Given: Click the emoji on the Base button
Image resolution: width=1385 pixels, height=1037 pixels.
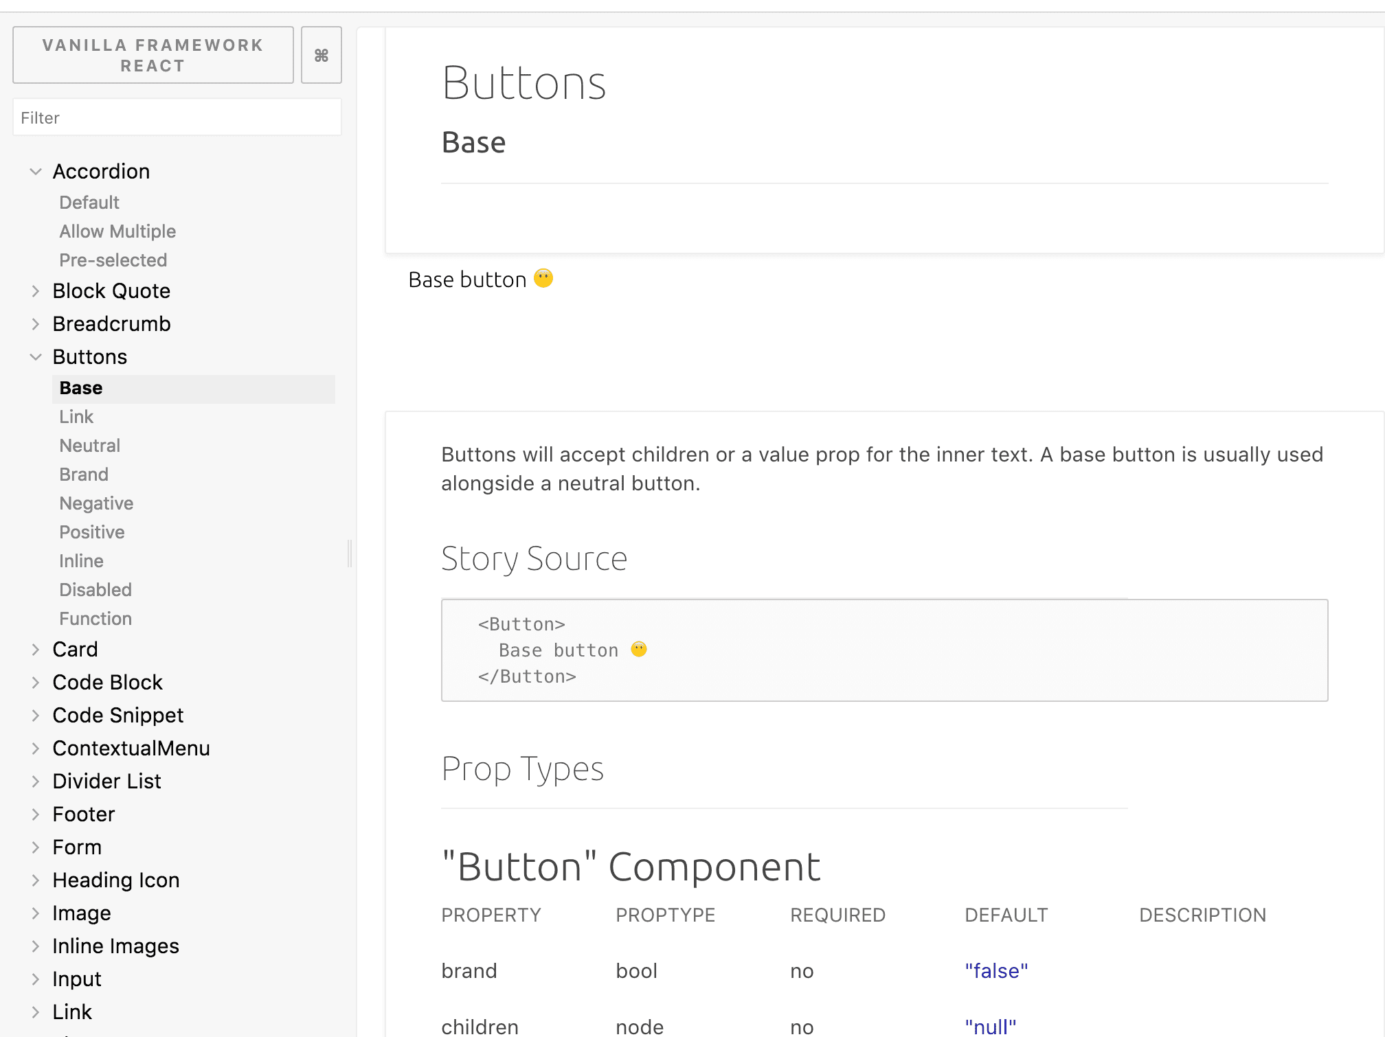Looking at the screenshot, I should 543,278.
